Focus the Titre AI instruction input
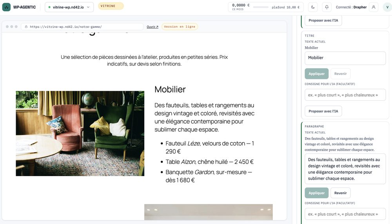392x224 pixels. (345, 95)
